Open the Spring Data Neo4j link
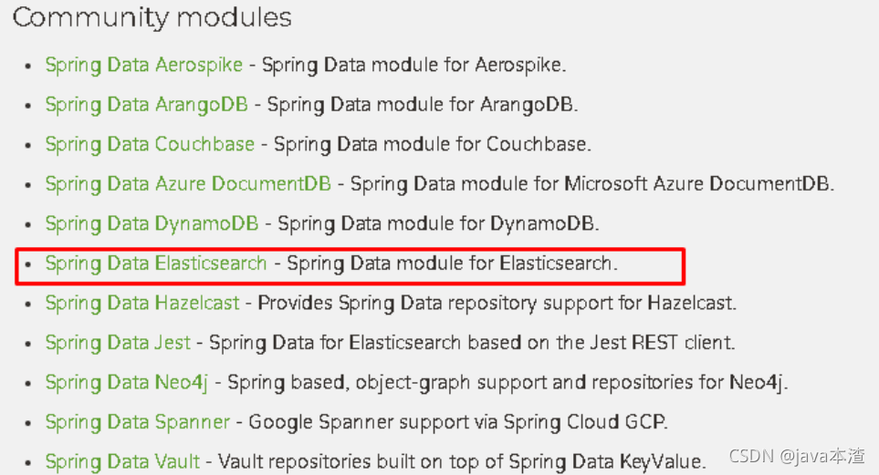This screenshot has width=879, height=475. [x=127, y=383]
